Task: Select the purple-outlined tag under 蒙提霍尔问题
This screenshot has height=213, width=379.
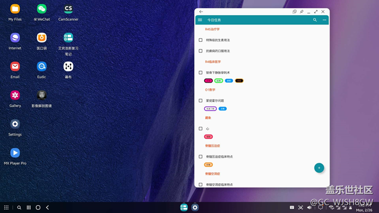Action: (x=210, y=109)
